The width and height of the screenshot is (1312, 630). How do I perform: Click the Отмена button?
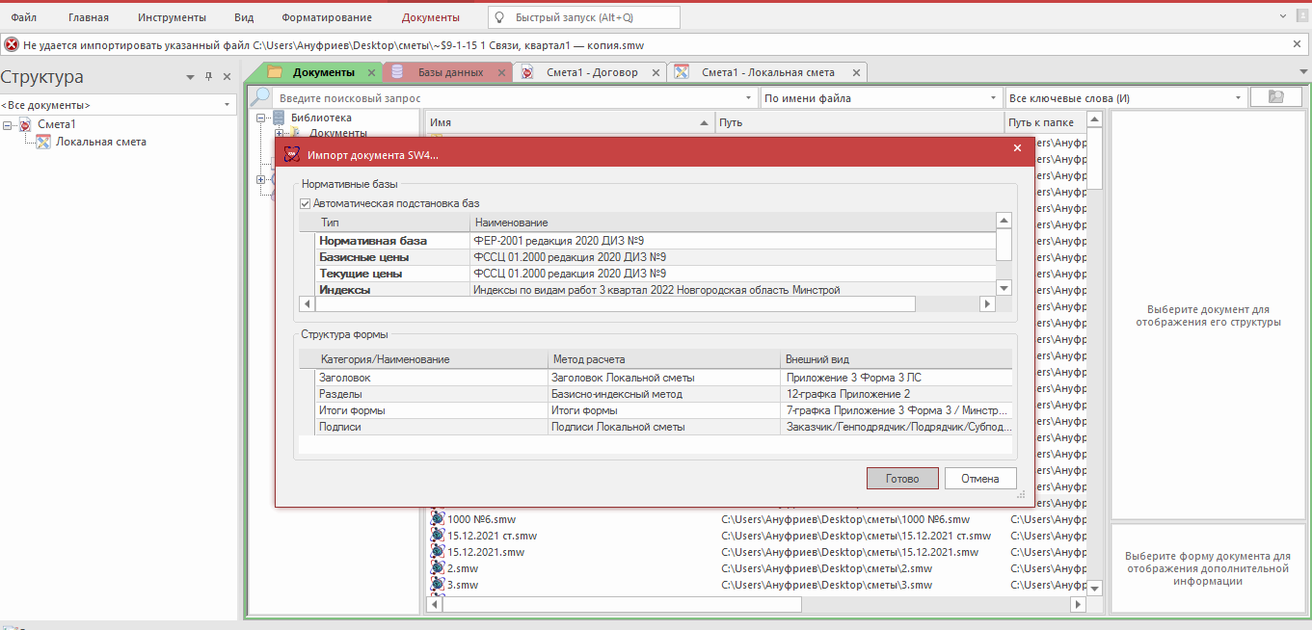tap(980, 479)
